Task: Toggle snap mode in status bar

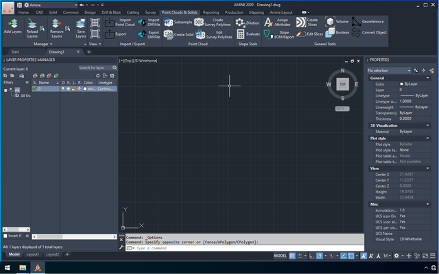Action: click(x=299, y=256)
